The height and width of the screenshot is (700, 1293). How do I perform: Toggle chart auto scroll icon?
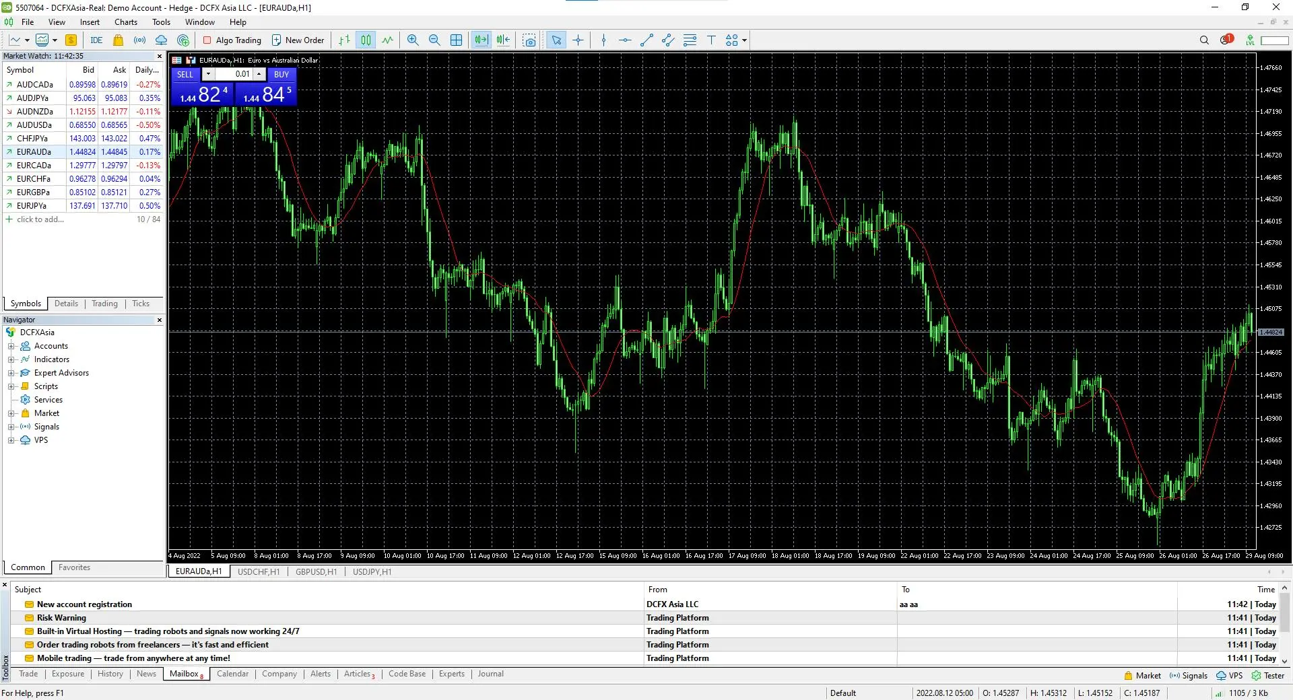[x=482, y=40]
